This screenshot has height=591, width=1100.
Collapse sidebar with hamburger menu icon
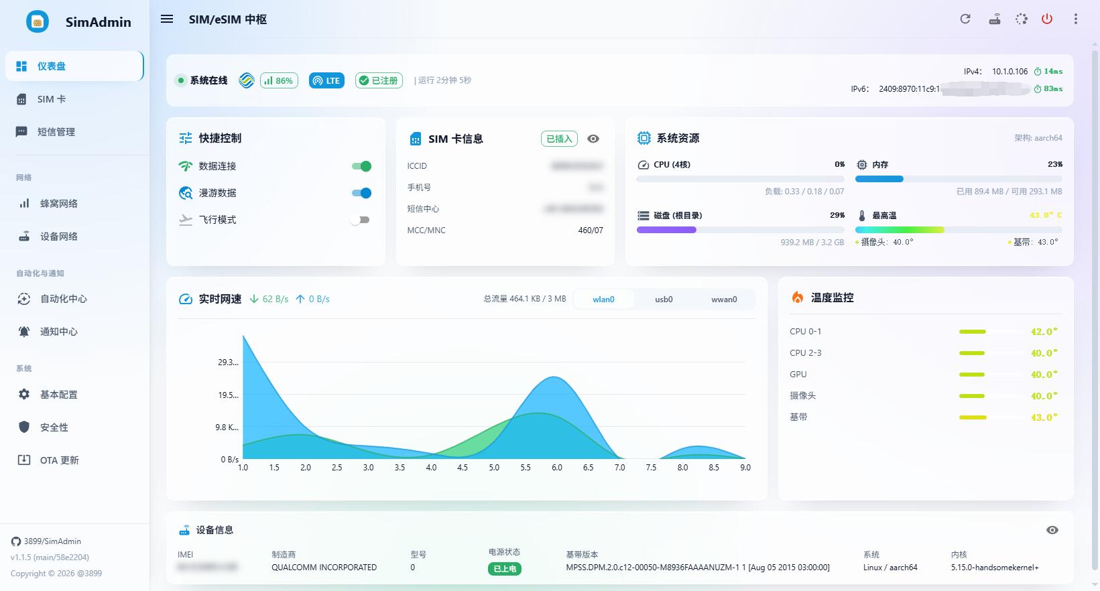pos(167,19)
